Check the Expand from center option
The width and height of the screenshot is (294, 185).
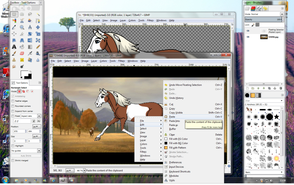pos(13,111)
